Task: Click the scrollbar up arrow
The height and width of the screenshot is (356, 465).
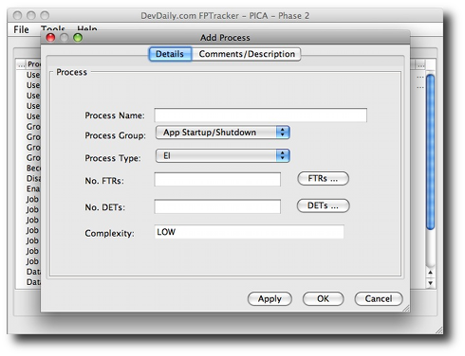Action: (430, 273)
